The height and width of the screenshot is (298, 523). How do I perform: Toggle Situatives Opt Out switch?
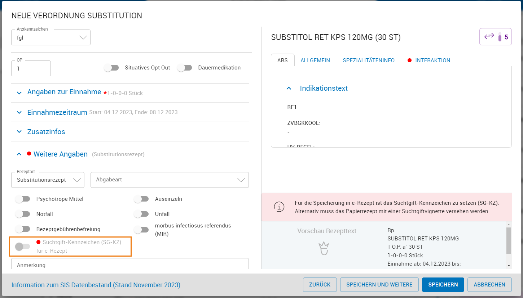tap(111, 68)
